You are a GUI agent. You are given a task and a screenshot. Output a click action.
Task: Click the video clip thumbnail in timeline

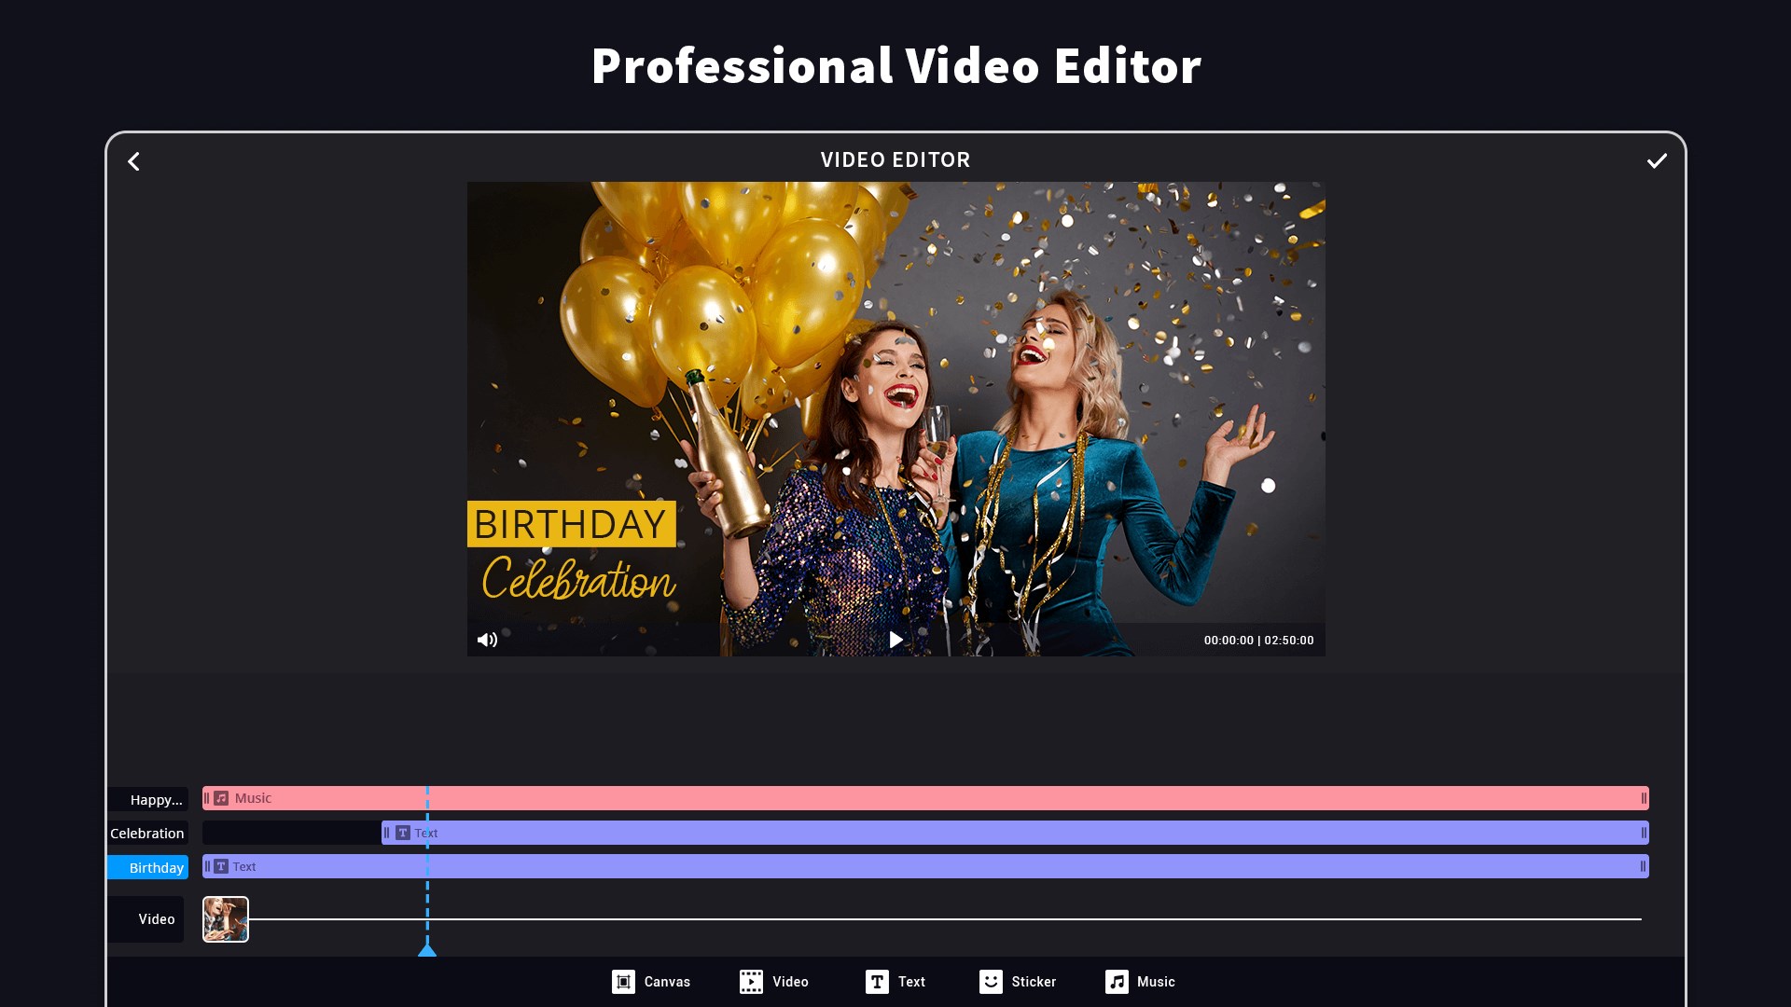(226, 919)
